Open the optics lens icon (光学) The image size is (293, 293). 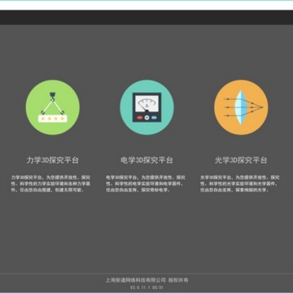pyautogui.click(x=241, y=107)
